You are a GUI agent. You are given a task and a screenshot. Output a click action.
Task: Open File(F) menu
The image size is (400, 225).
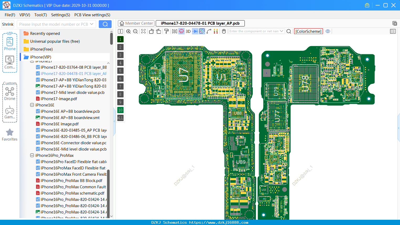(x=10, y=15)
